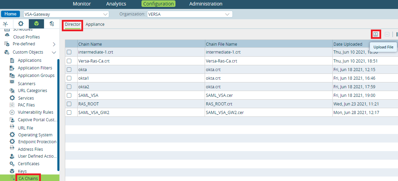The height and width of the screenshot is (181, 398).
Task: Select the okta1 row checkbox
Action: coord(69,78)
